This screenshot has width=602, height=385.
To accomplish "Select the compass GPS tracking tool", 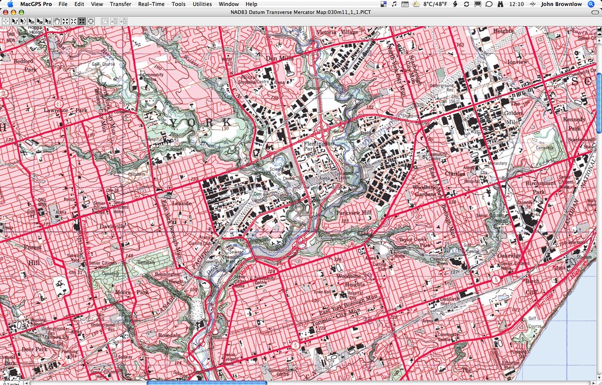I will [90, 21].
